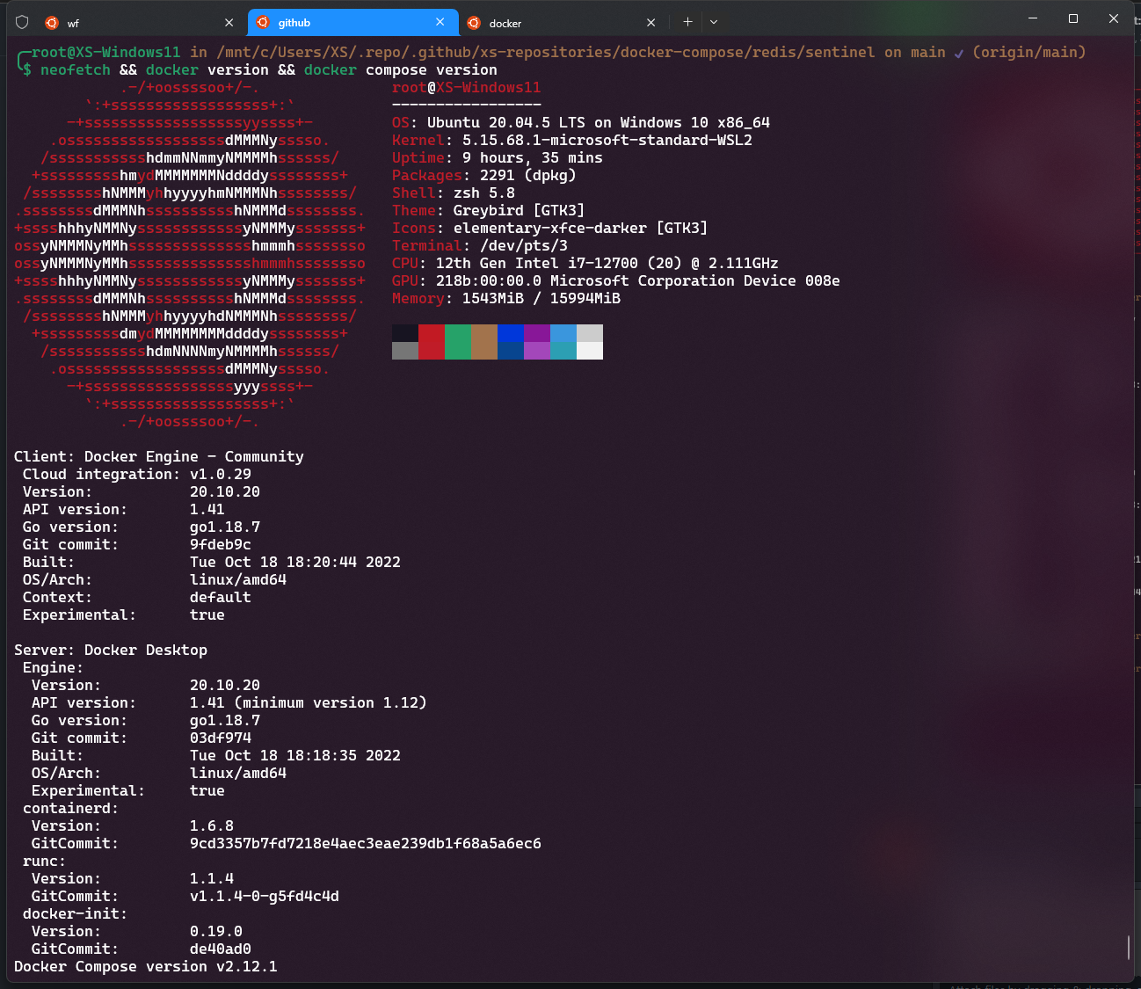Click the GPU line 'Microsoft Corporation Device 008e'

tap(695, 281)
